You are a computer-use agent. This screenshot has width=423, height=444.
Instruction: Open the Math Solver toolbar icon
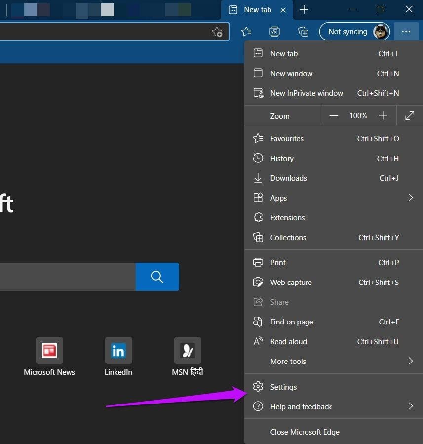coord(274,32)
